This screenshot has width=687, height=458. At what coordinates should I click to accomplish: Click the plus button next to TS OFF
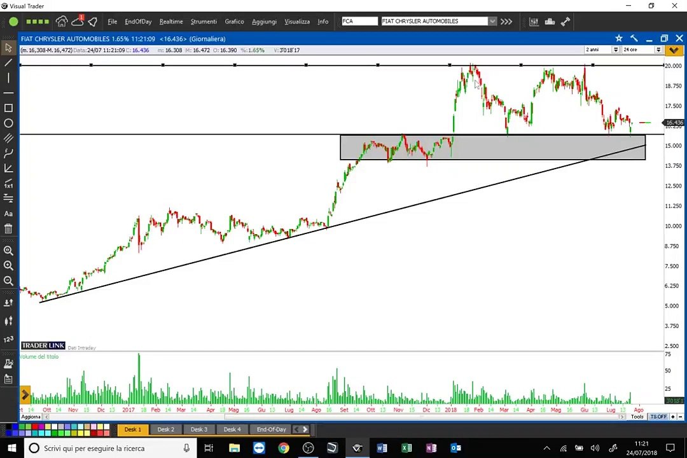[673, 417]
